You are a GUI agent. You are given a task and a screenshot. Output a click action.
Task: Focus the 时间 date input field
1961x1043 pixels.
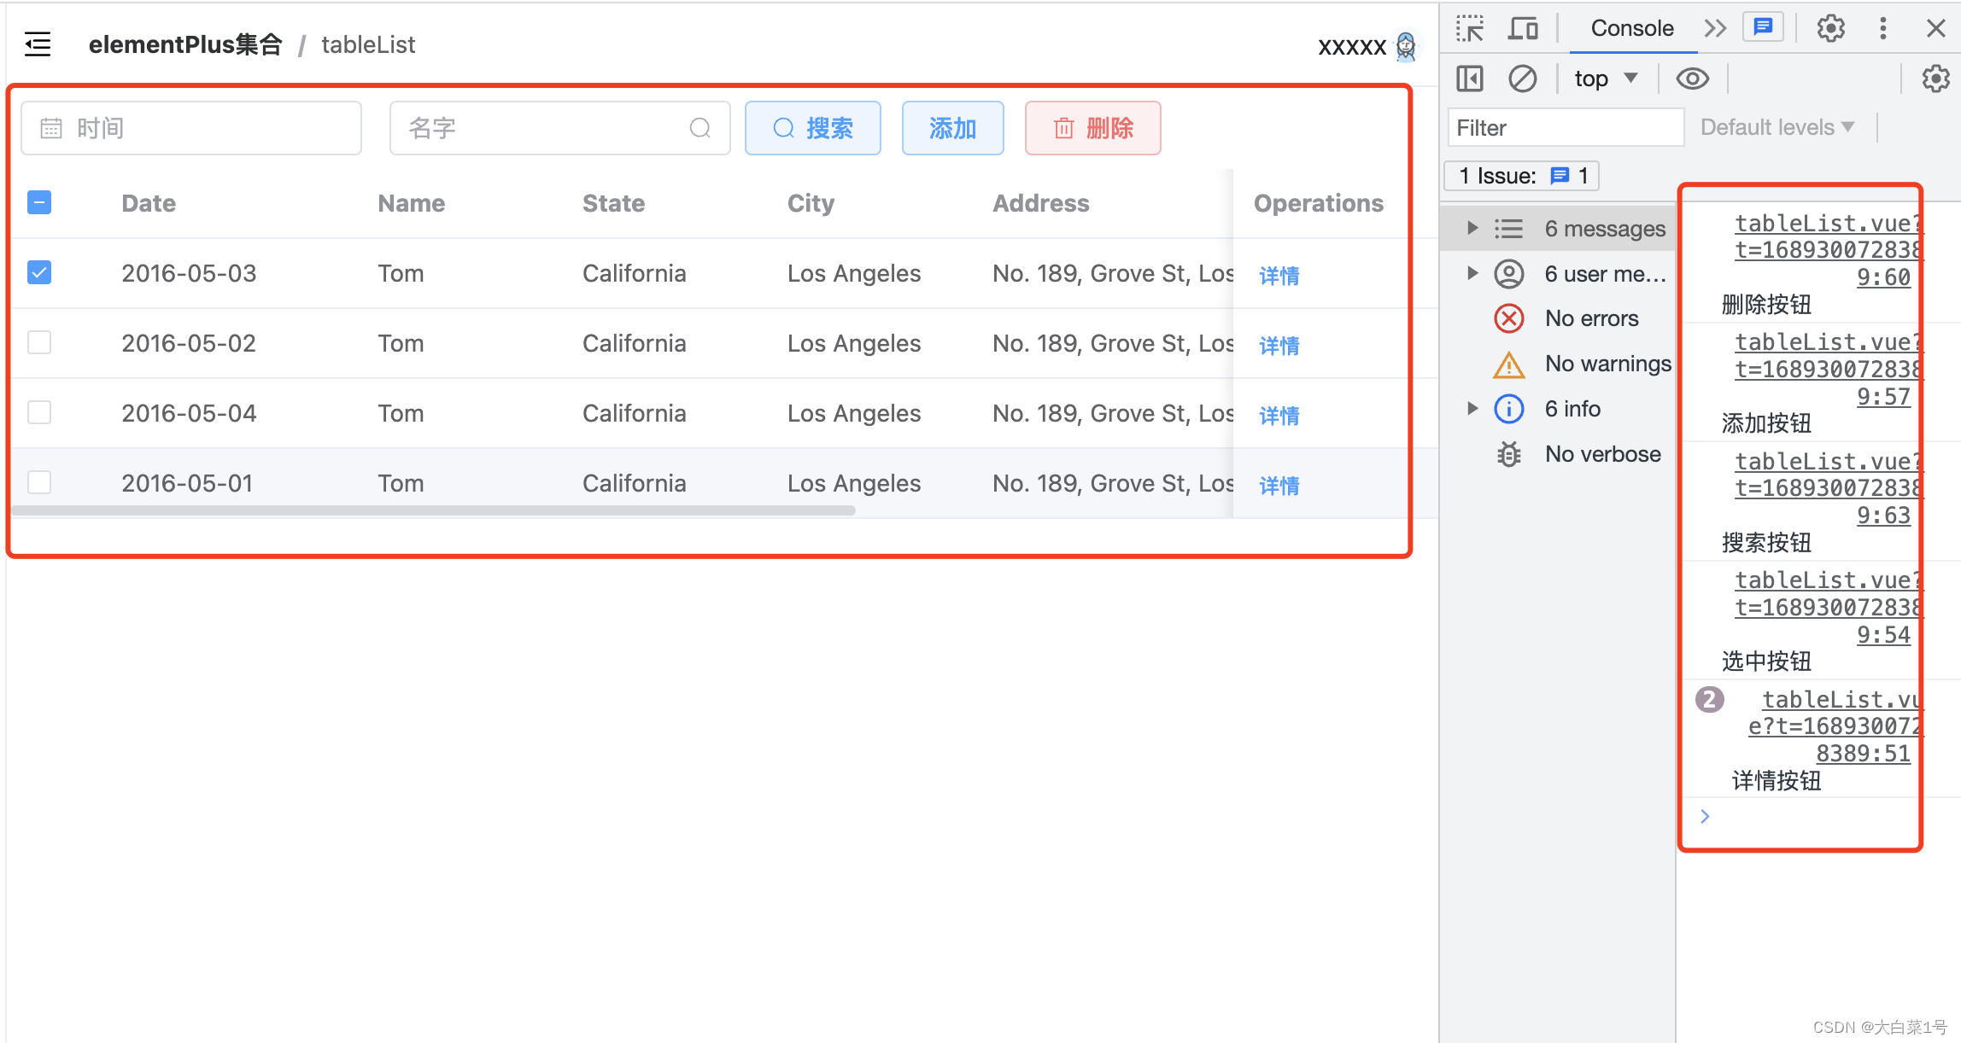191,128
